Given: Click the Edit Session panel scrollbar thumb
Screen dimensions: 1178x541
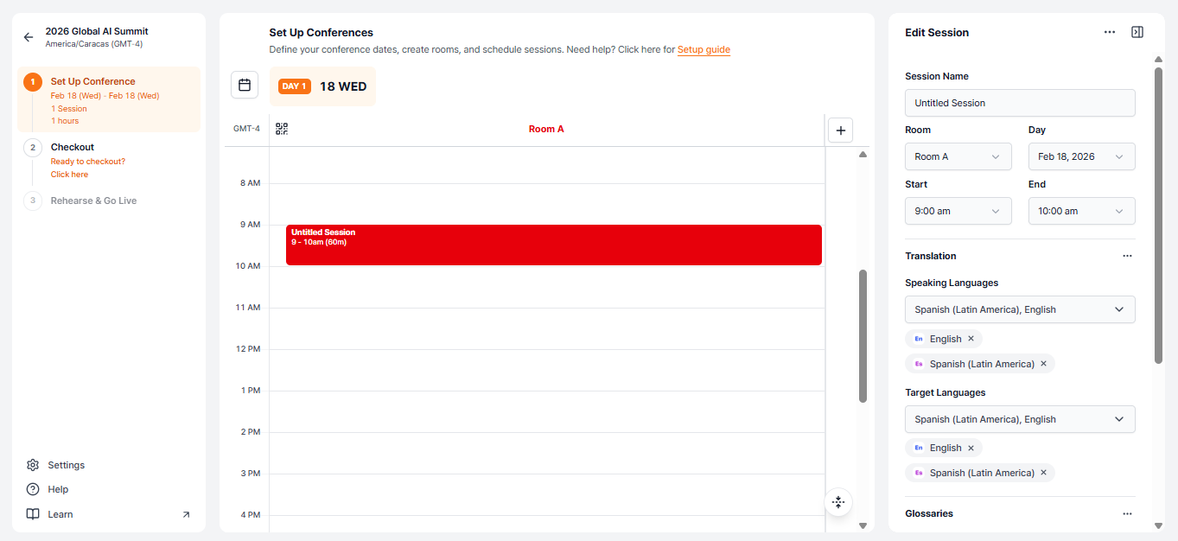Looking at the screenshot, I should tap(1158, 215).
